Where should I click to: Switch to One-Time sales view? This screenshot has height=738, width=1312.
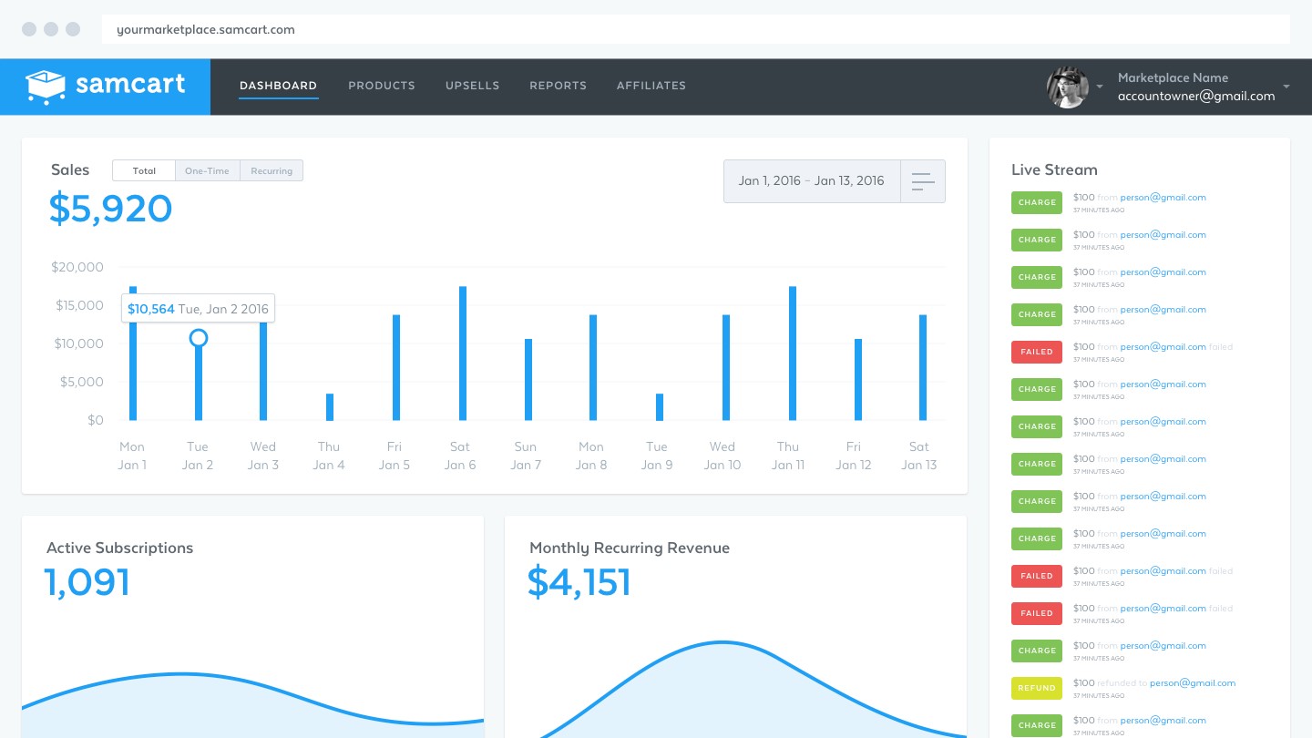point(207,170)
